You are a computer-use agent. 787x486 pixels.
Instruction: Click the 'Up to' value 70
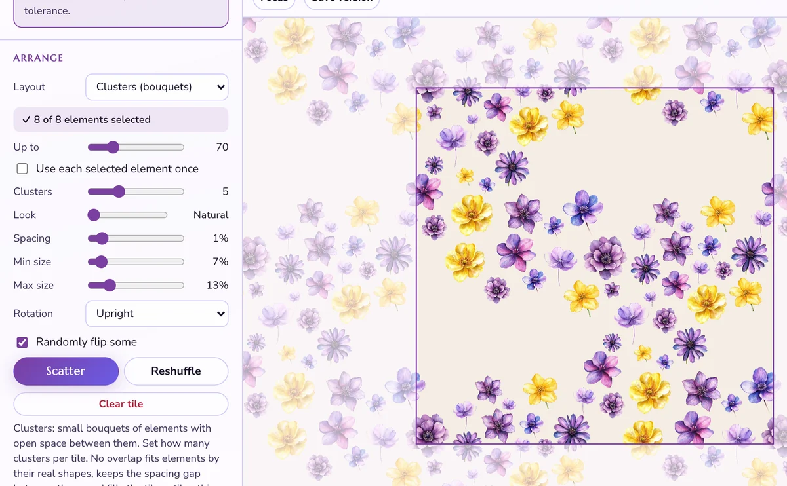click(x=222, y=147)
